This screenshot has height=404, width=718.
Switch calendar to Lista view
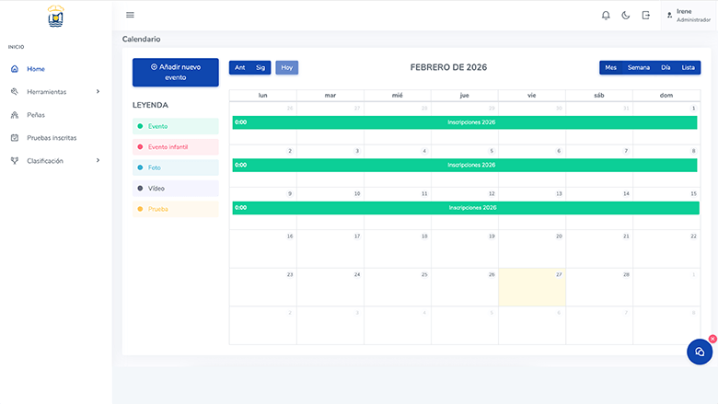[x=688, y=67]
